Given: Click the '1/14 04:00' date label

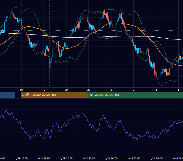Looking at the screenshot, I should (156, 158).
